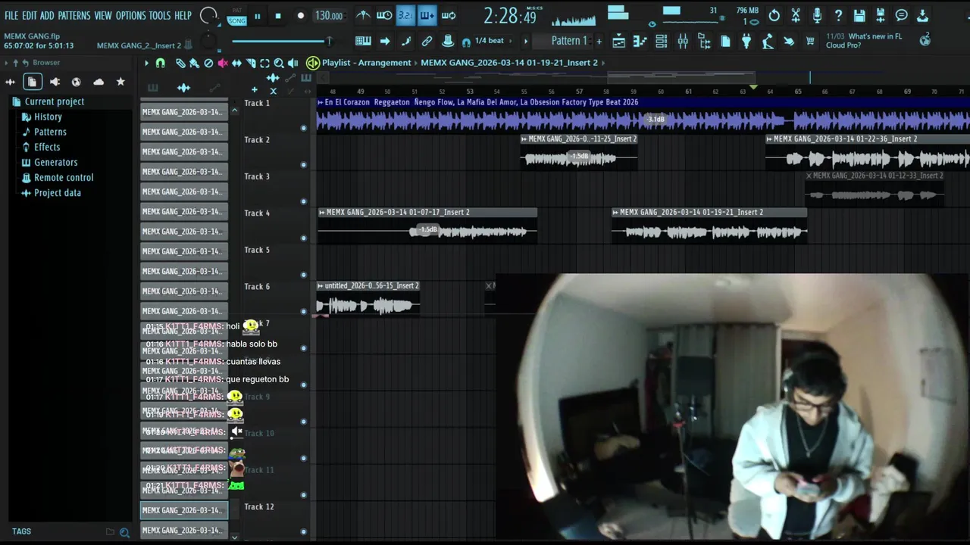Viewport: 970px width, 545px height.
Task: Save new version icon
Action: [879, 16]
